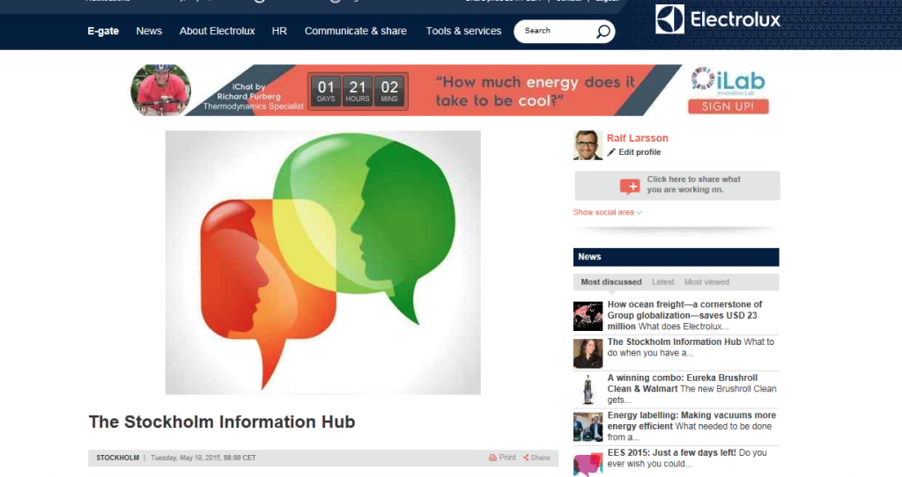Click the Print icon below the article
Viewport: 902px width, 477px height.
point(493,458)
